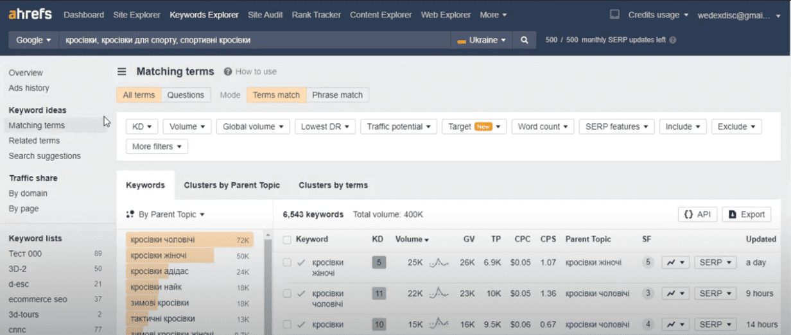Click the KD badge showing 5
Image resolution: width=791 pixels, height=335 pixels.
(x=379, y=262)
